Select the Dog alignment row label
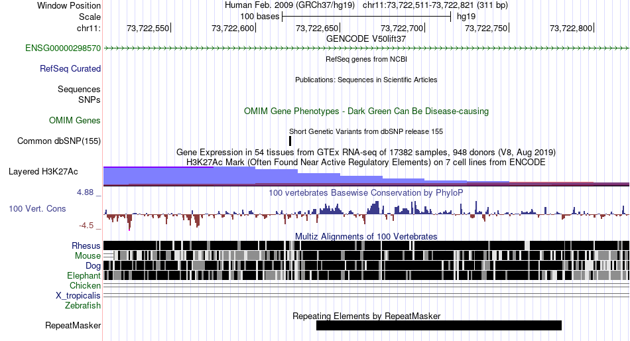 click(x=93, y=266)
